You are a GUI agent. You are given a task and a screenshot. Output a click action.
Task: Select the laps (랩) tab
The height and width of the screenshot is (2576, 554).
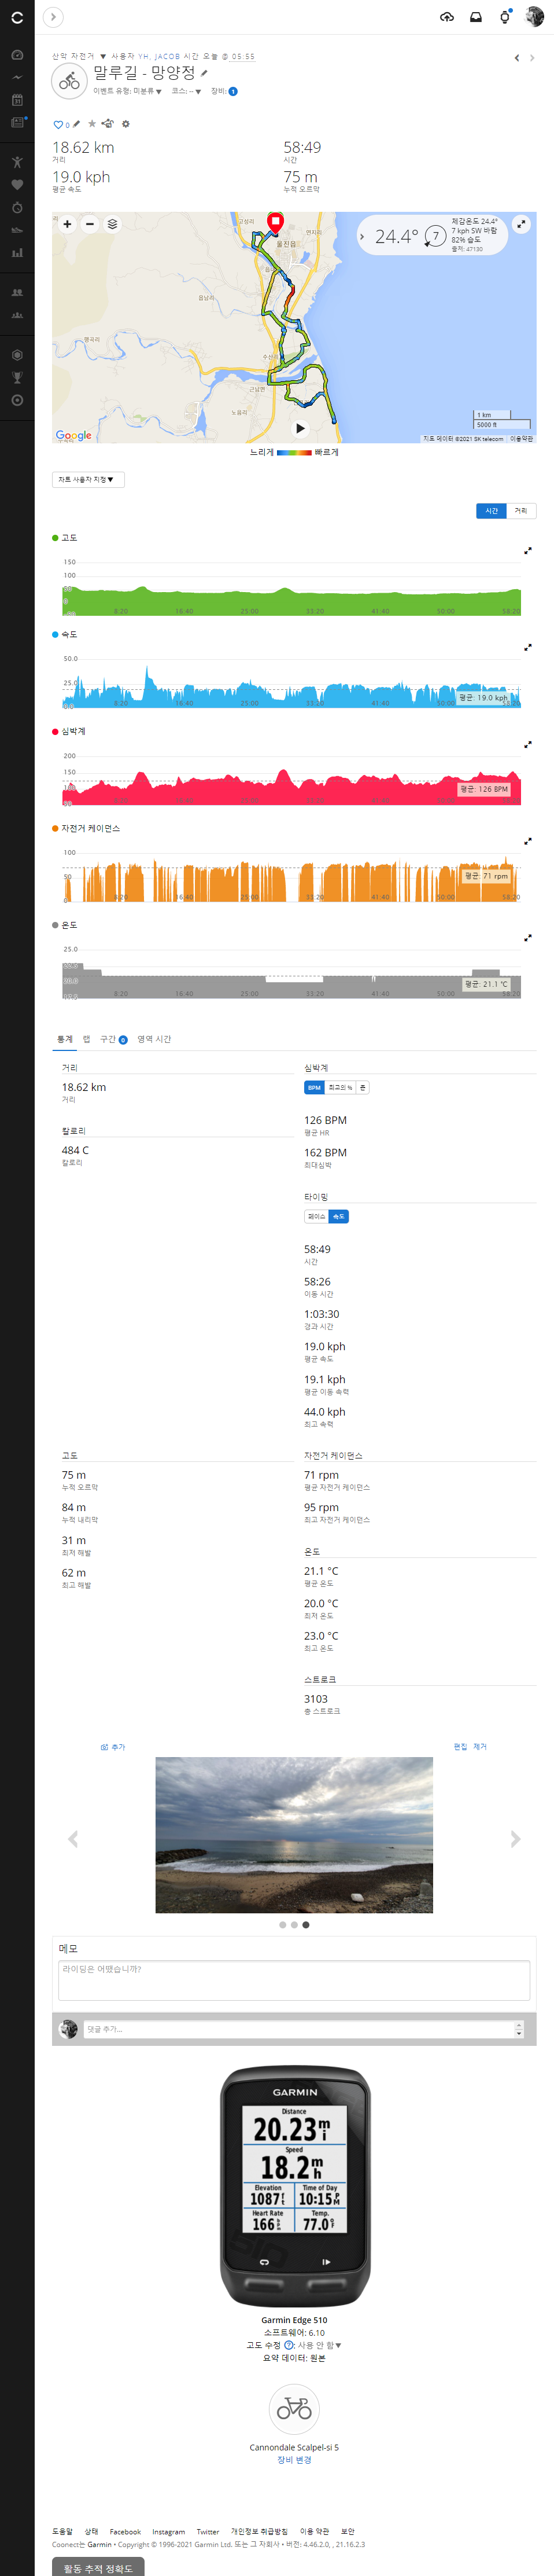click(x=87, y=1039)
